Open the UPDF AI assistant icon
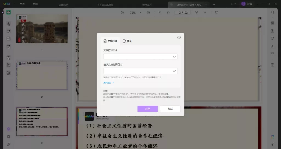 (272, 137)
